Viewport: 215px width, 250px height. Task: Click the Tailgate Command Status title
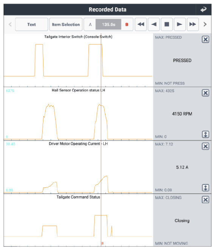(x=78, y=197)
